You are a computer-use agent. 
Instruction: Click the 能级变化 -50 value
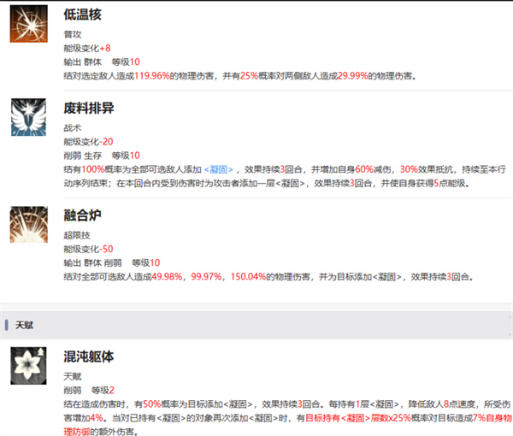click(x=107, y=249)
